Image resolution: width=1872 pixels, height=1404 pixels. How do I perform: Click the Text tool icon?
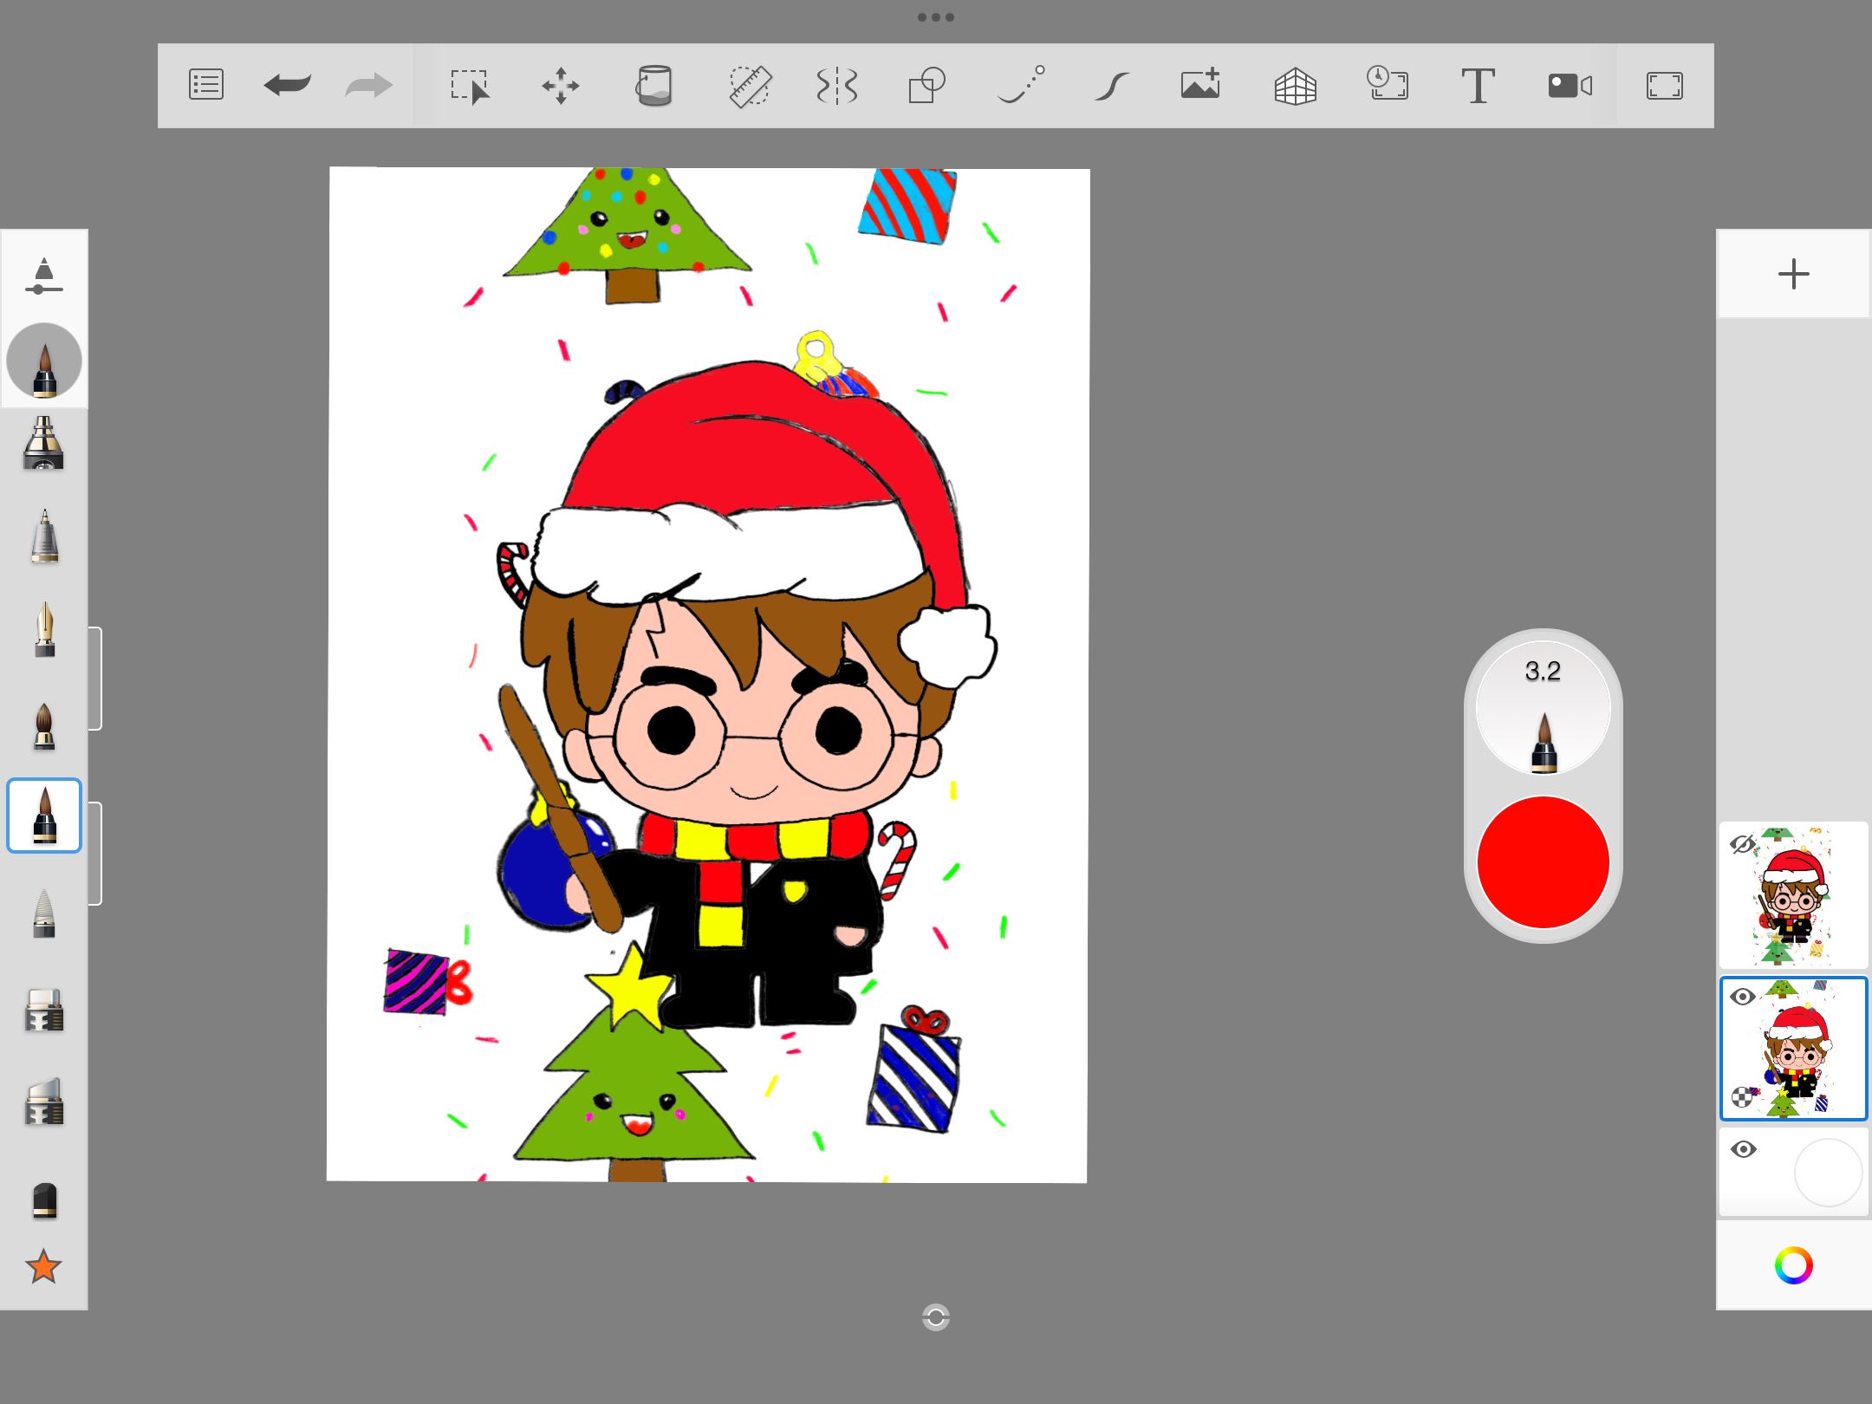[1478, 86]
